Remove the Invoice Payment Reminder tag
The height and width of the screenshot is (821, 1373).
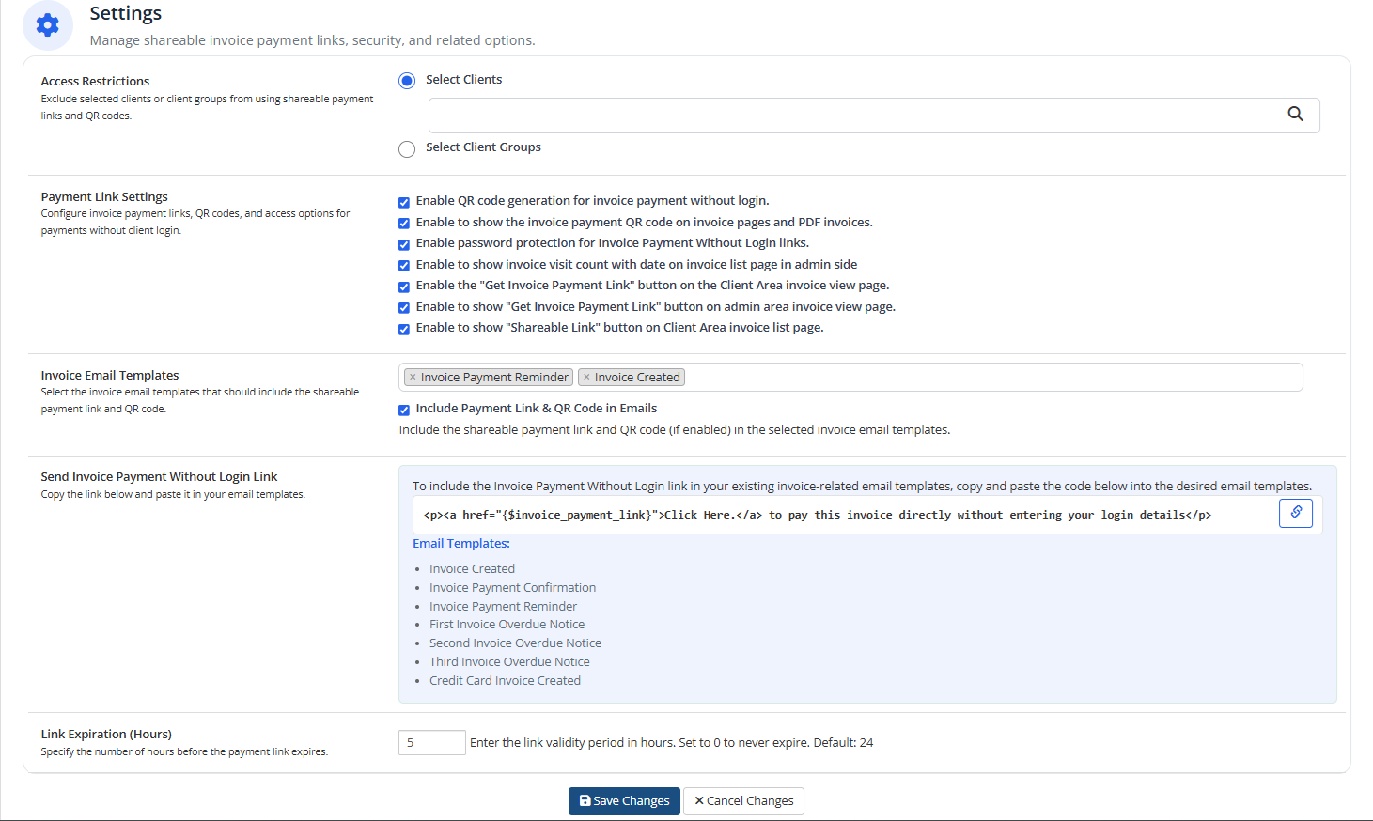[x=413, y=377]
